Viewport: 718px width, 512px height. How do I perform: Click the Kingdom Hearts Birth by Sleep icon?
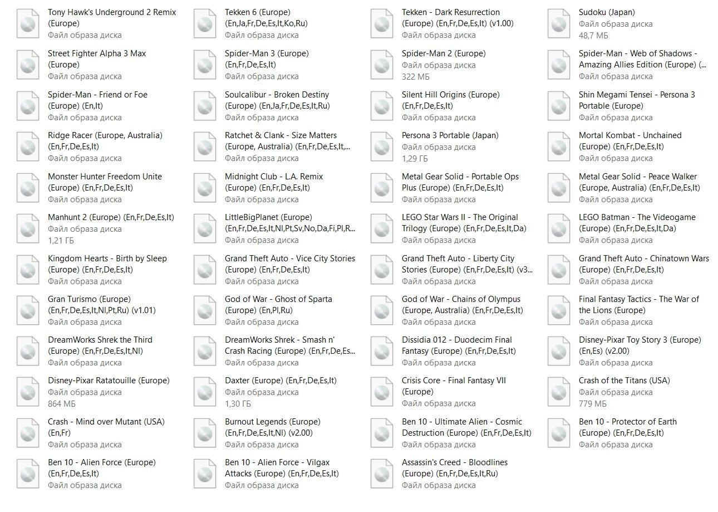pos(28,270)
